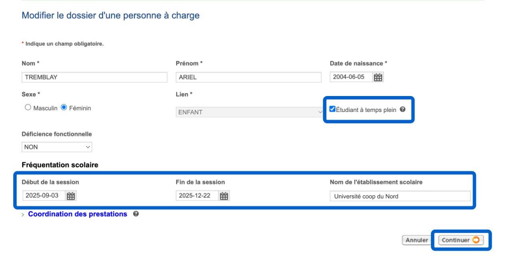The image size is (512, 256).
Task: Click the Nom field containing TREMBLAY
Action: click(x=94, y=77)
